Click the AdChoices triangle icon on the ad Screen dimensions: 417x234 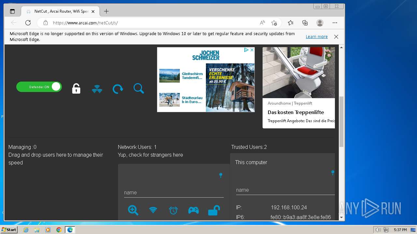(x=247, y=50)
